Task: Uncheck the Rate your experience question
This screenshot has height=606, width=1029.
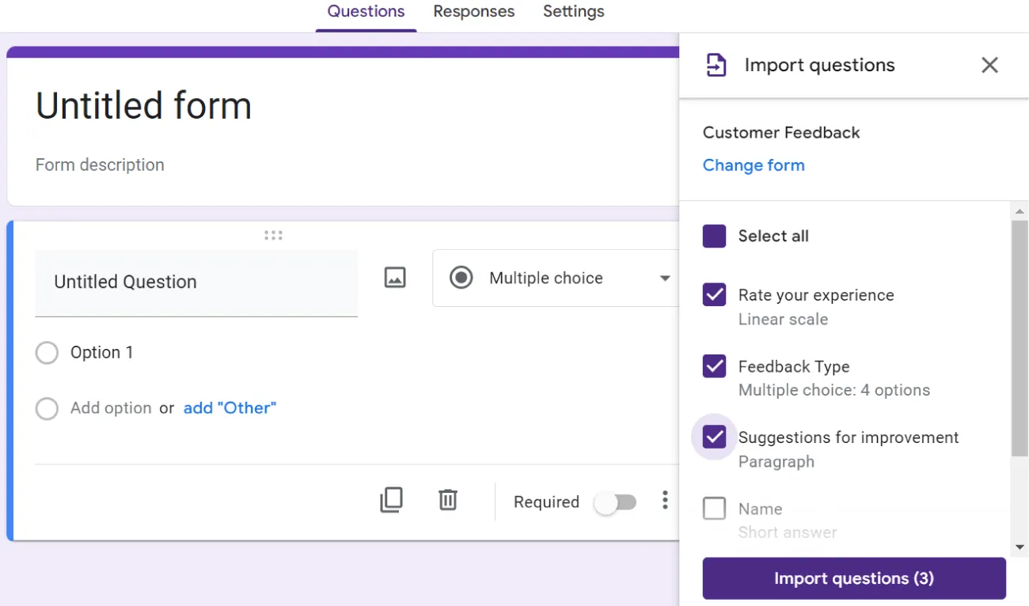Action: click(x=713, y=294)
